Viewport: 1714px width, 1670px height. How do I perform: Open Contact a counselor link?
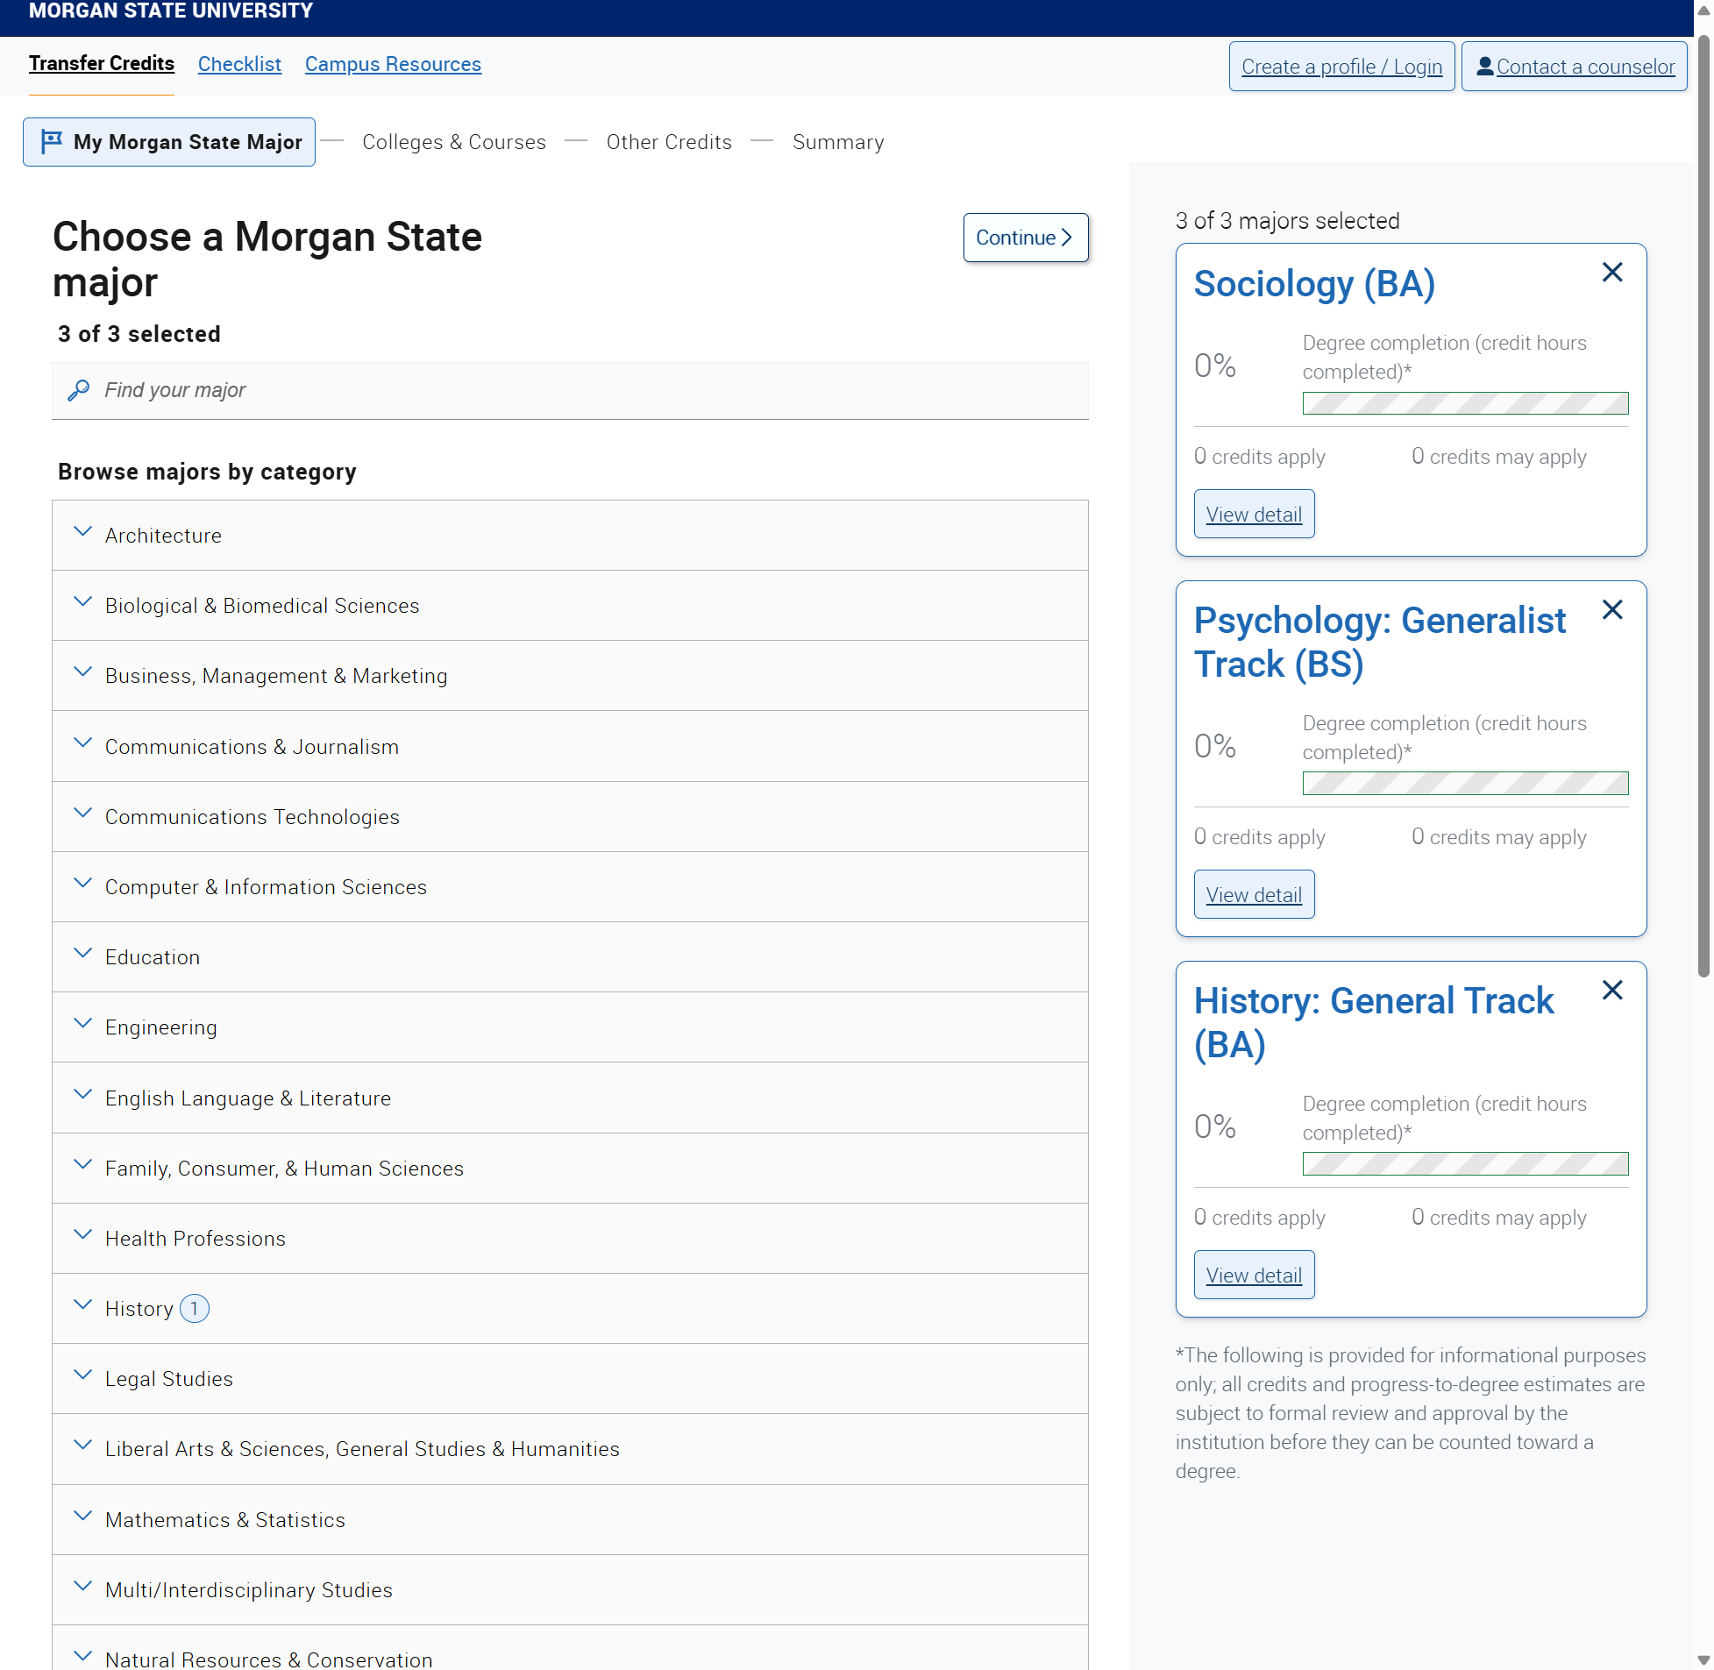click(x=1574, y=67)
